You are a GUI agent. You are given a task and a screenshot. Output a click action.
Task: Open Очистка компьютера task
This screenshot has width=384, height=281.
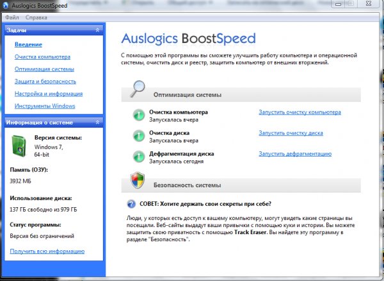[x=42, y=56]
